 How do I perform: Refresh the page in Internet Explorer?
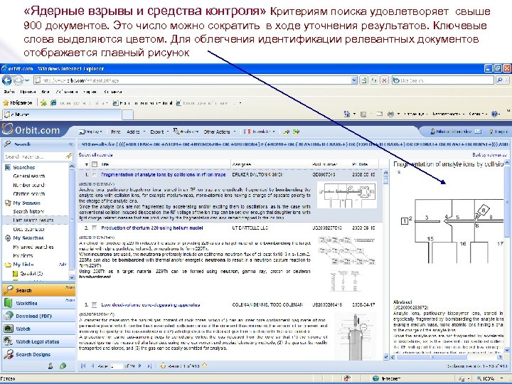click(374, 80)
